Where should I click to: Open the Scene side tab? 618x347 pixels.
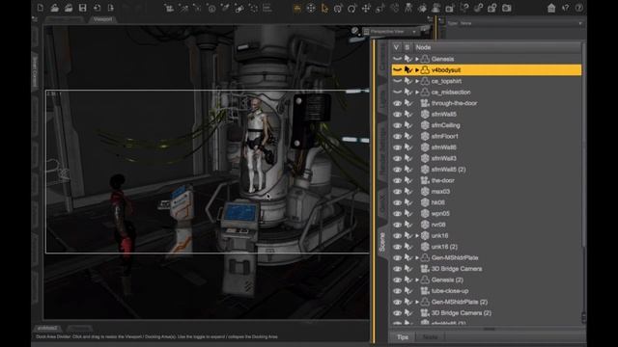[x=382, y=242]
